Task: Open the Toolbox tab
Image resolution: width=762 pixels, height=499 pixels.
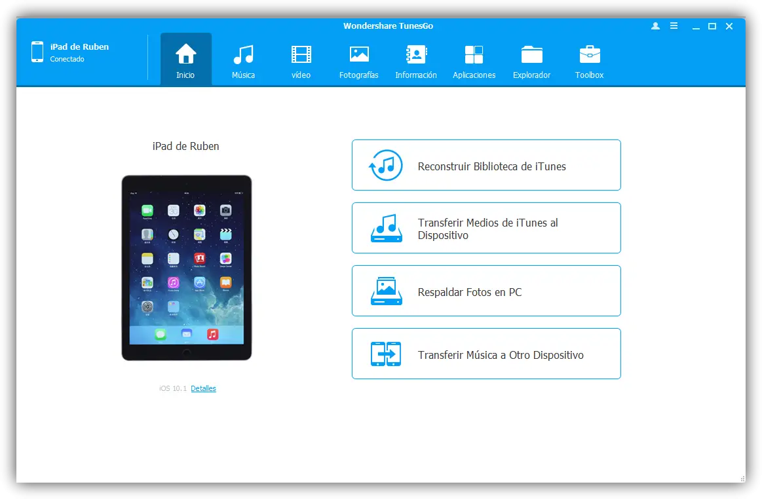Action: pyautogui.click(x=590, y=61)
